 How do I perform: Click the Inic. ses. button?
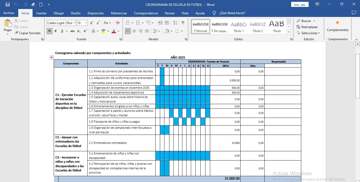coord(300,5)
